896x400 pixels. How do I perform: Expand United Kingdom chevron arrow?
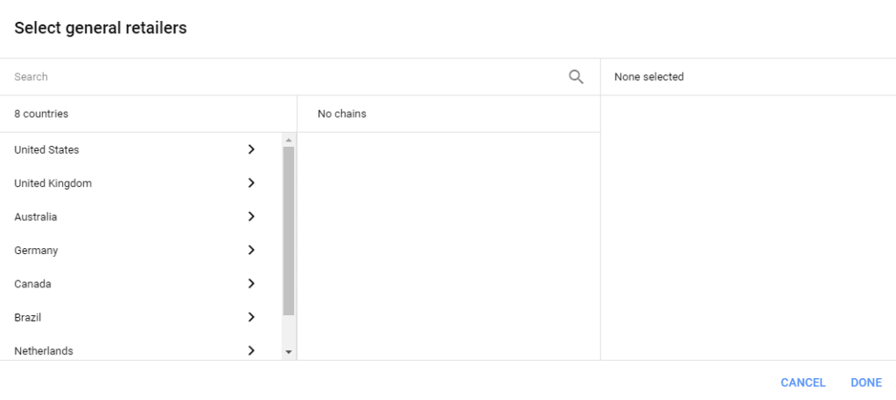pyautogui.click(x=251, y=183)
